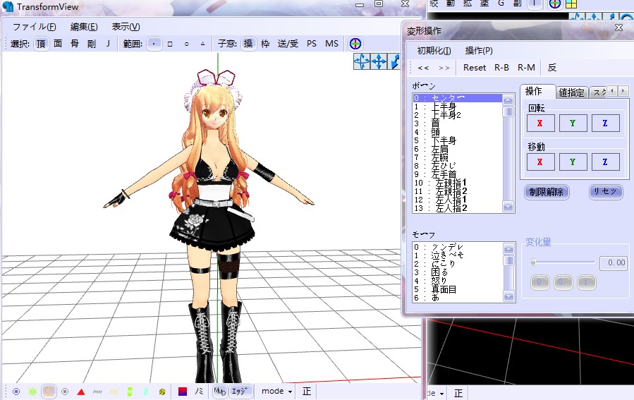This screenshot has height=400, width=634.
Task: Click the PS toolbar button
Action: point(311,44)
